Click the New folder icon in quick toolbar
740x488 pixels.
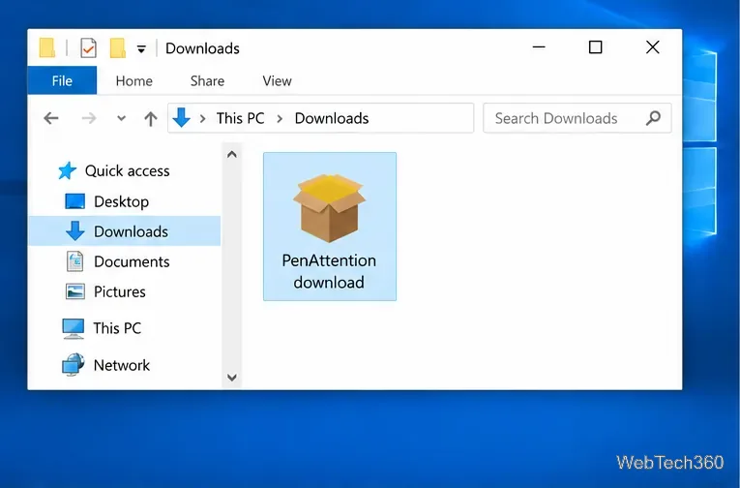click(117, 47)
